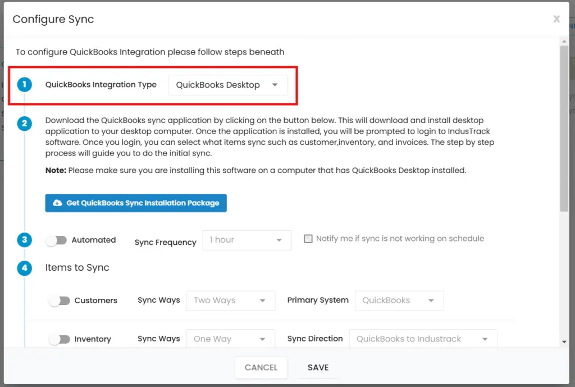Viewport: 575px width, 387px height.
Task: Click the CANCEL button
Action: pyautogui.click(x=261, y=367)
